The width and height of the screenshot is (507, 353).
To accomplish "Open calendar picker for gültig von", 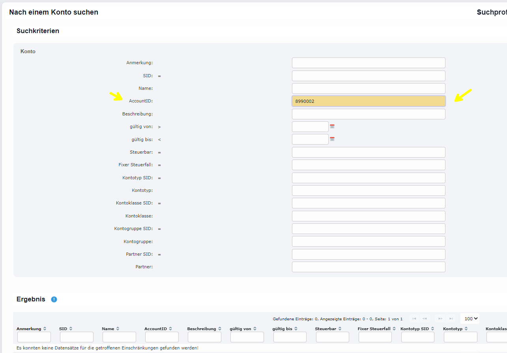I will 332,126.
